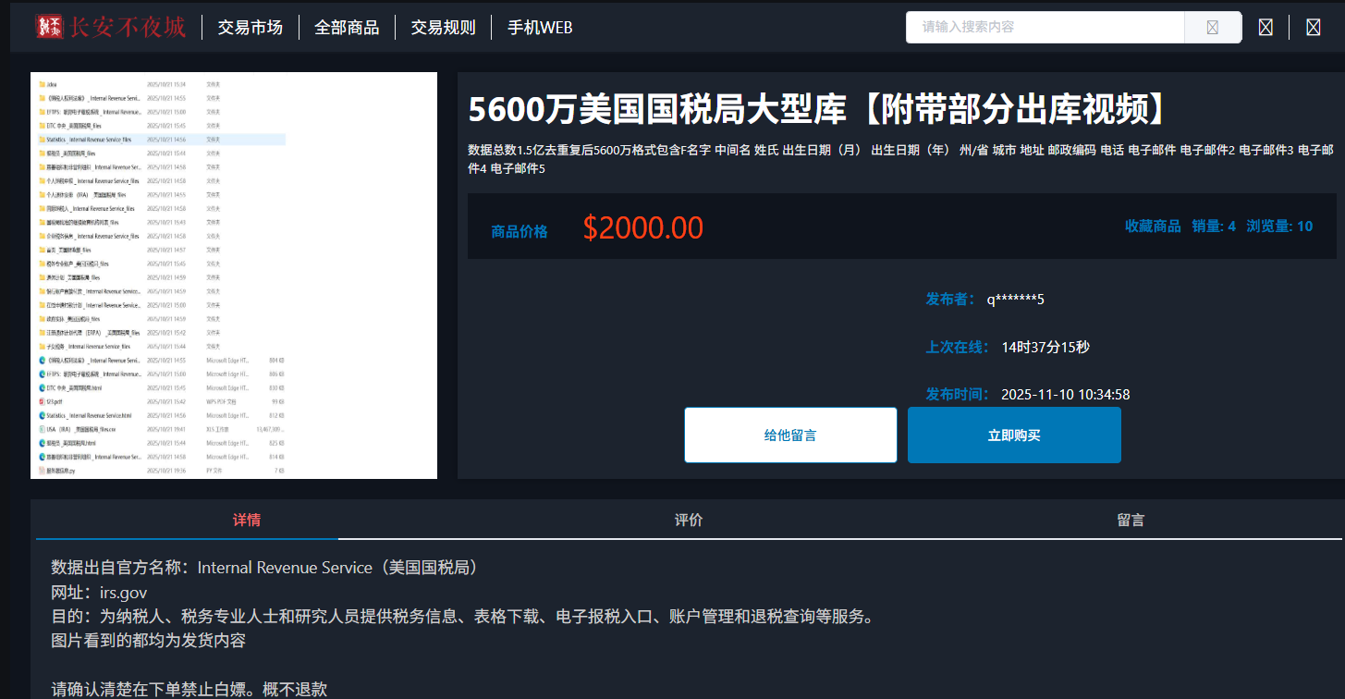Click the 销量: 4 counter
1345x699 pixels.
pyautogui.click(x=1214, y=226)
